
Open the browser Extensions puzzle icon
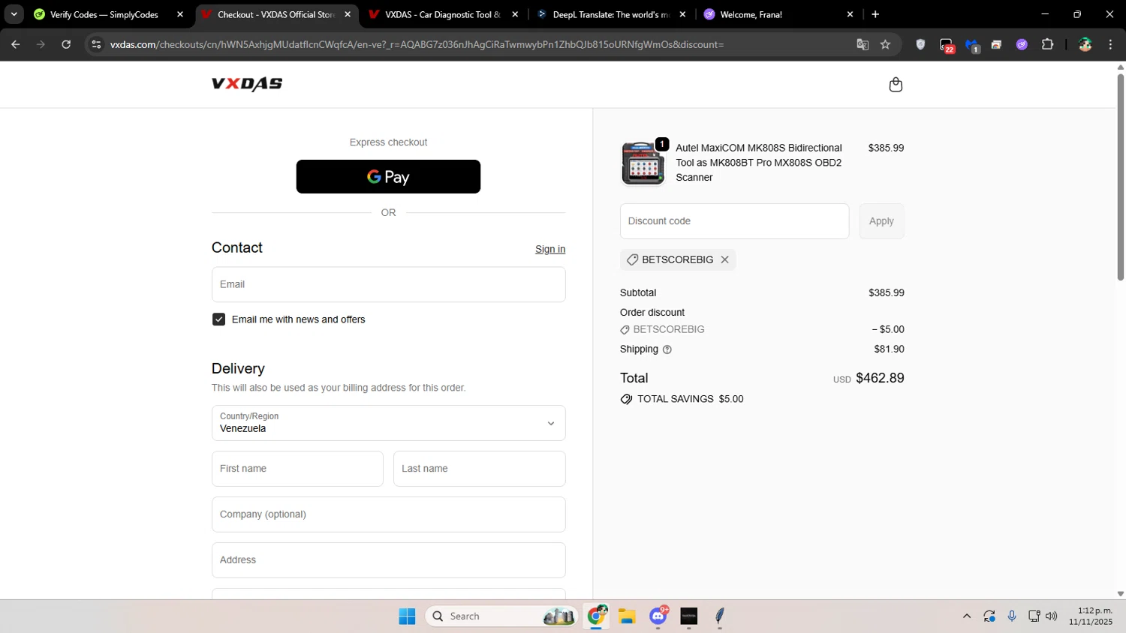[1047, 44]
